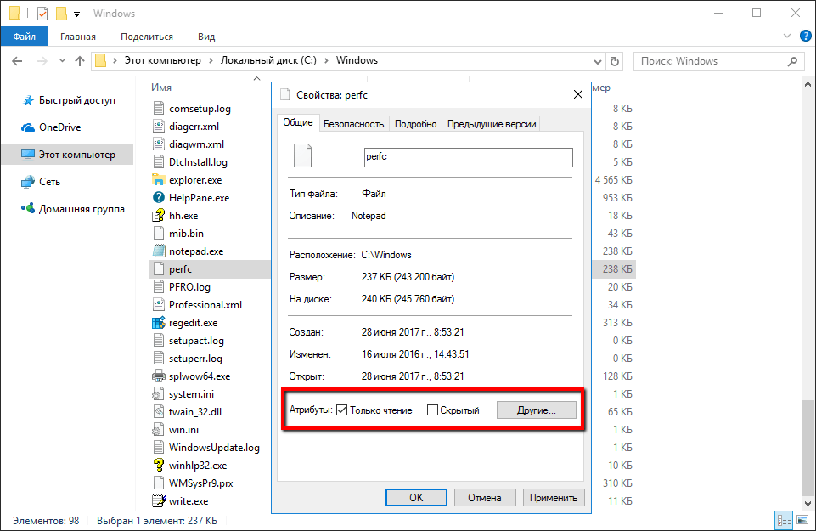Navigate back with the arrow icon
This screenshot has width=816, height=531.
(x=18, y=60)
